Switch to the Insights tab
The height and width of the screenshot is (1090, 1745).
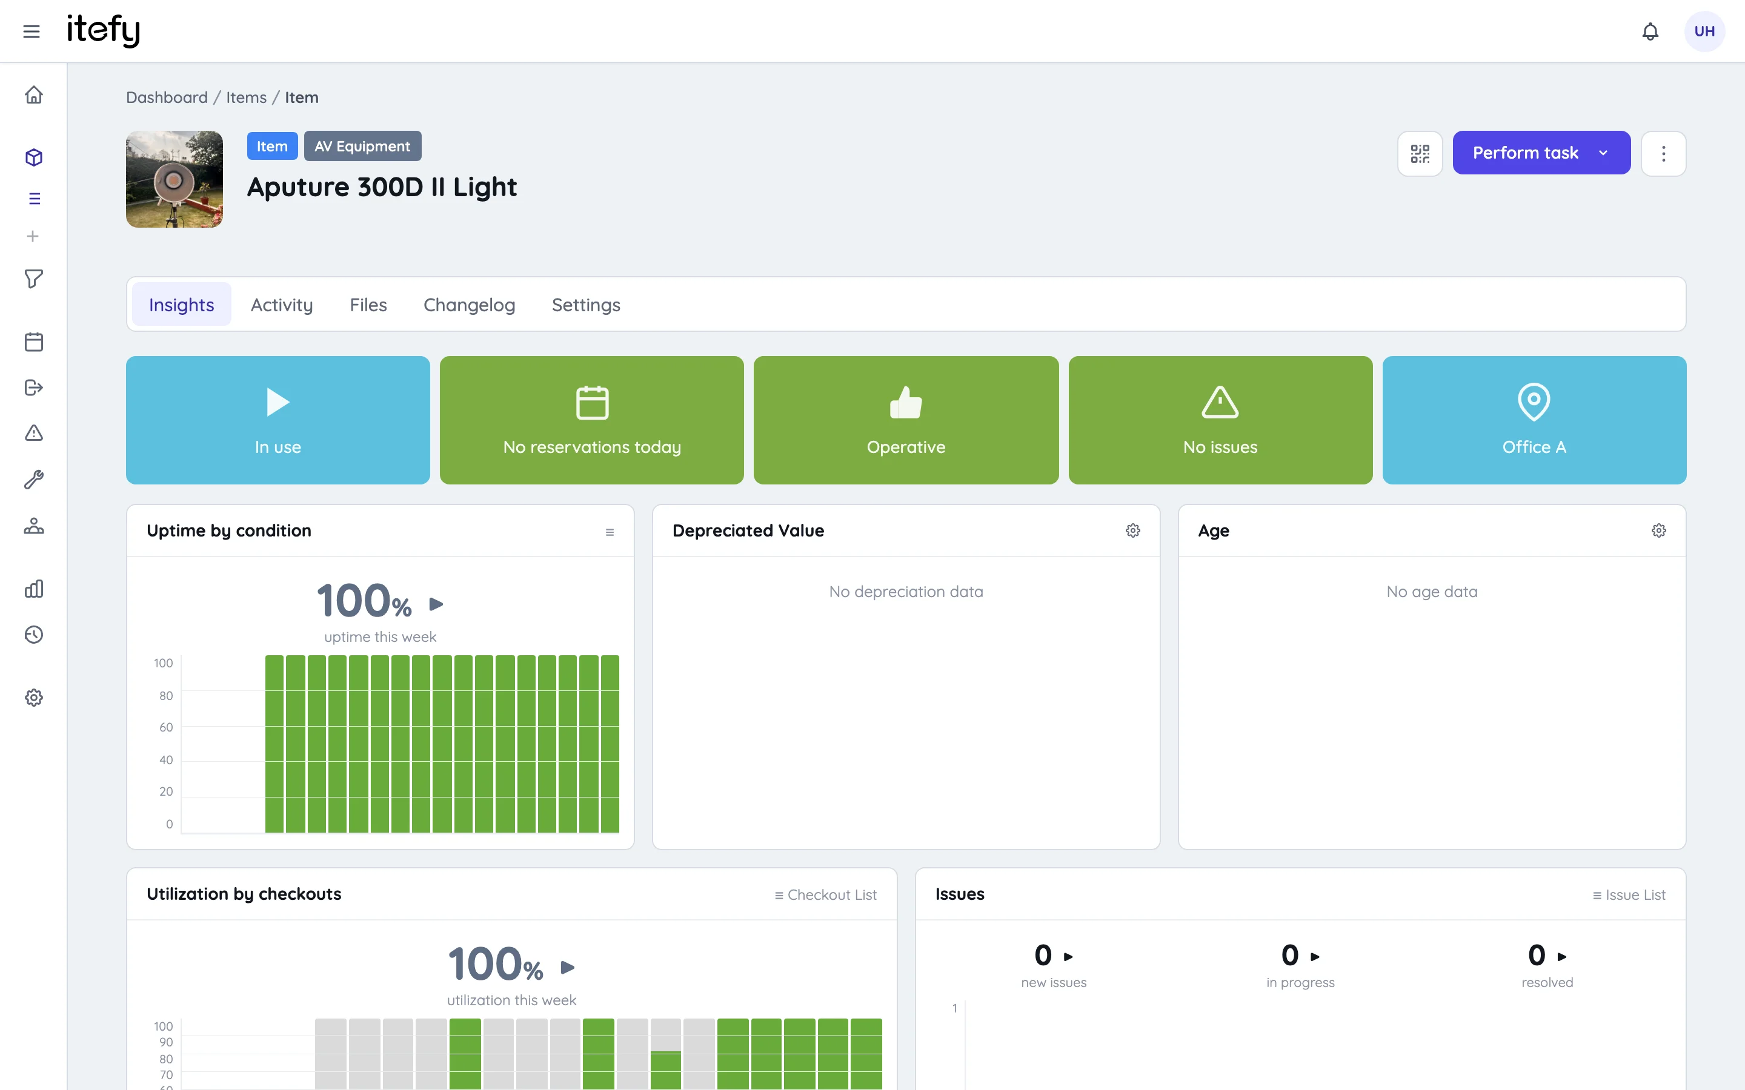[x=182, y=305]
